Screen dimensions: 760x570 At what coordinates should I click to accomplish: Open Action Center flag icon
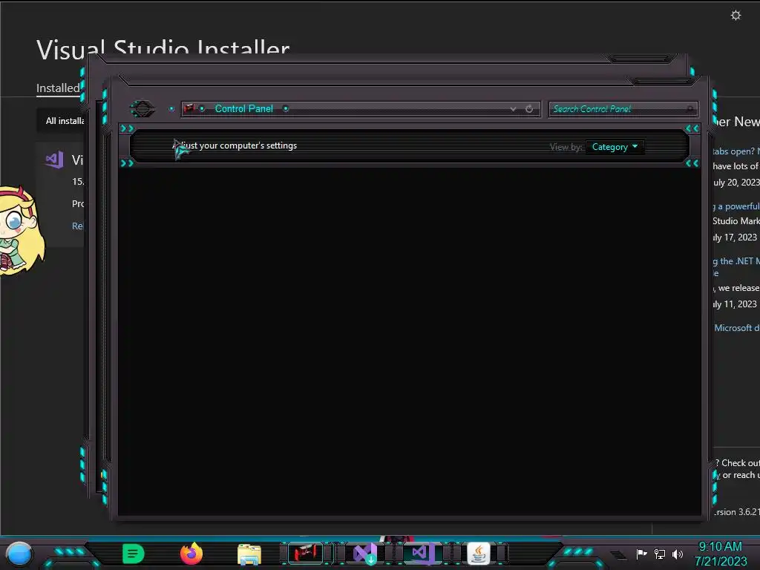coord(642,554)
